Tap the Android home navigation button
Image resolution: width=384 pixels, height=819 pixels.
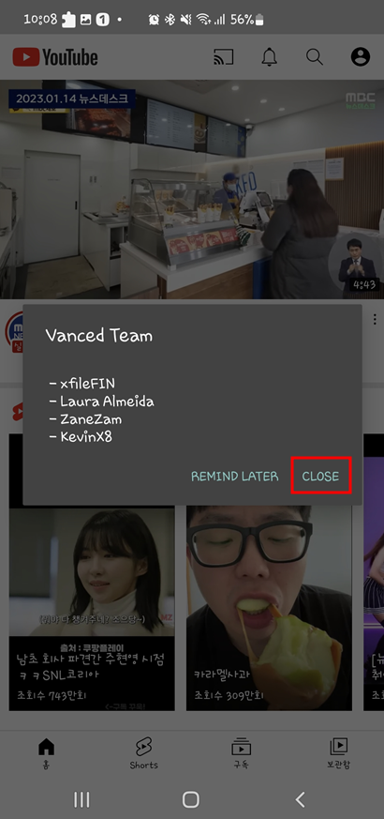pyautogui.click(x=191, y=799)
